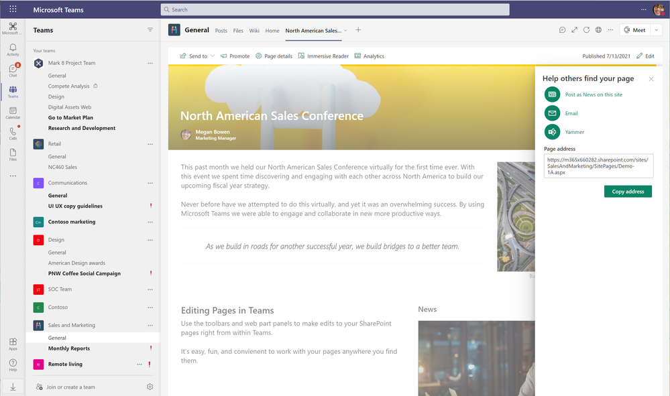The image size is (670, 396).
Task: Open Chat in the left rail
Action: (x=13, y=70)
